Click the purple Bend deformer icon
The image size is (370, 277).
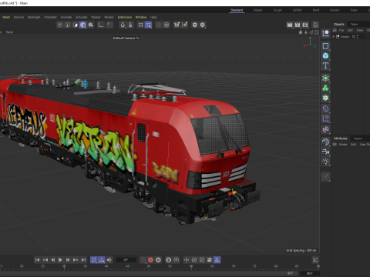pos(325,108)
